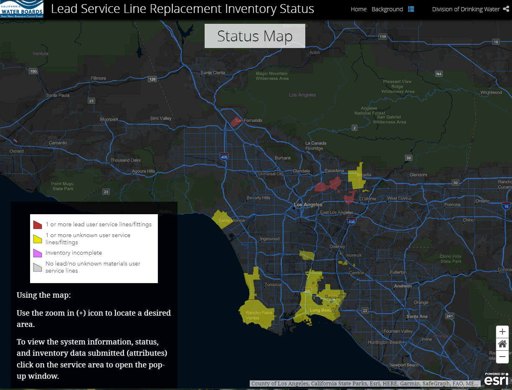
Task: Click the Status Map title banner
Action: pyautogui.click(x=255, y=36)
